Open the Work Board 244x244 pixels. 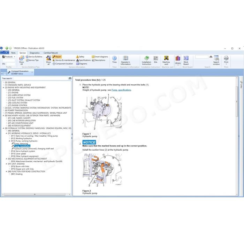pyautogui.click(x=186, y=60)
